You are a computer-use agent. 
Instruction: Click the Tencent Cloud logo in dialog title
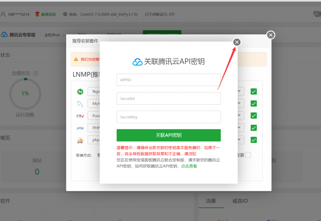[x=137, y=62]
